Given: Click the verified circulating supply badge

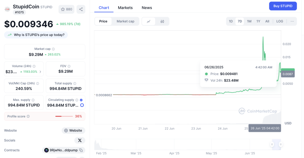Looking at the screenshot, I should coord(81,100).
